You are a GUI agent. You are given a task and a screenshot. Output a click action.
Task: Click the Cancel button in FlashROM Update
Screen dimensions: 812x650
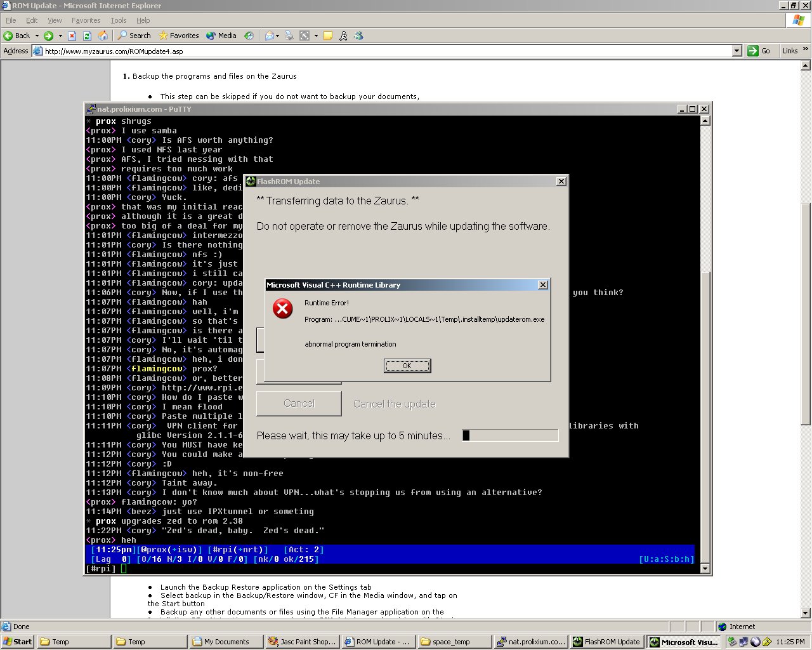click(299, 404)
